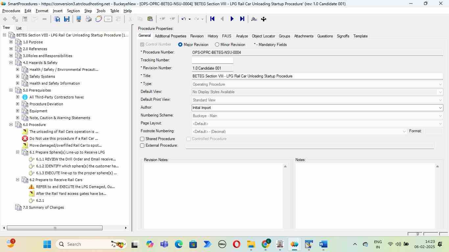Enable the External Procedure checkbox

(x=142, y=146)
